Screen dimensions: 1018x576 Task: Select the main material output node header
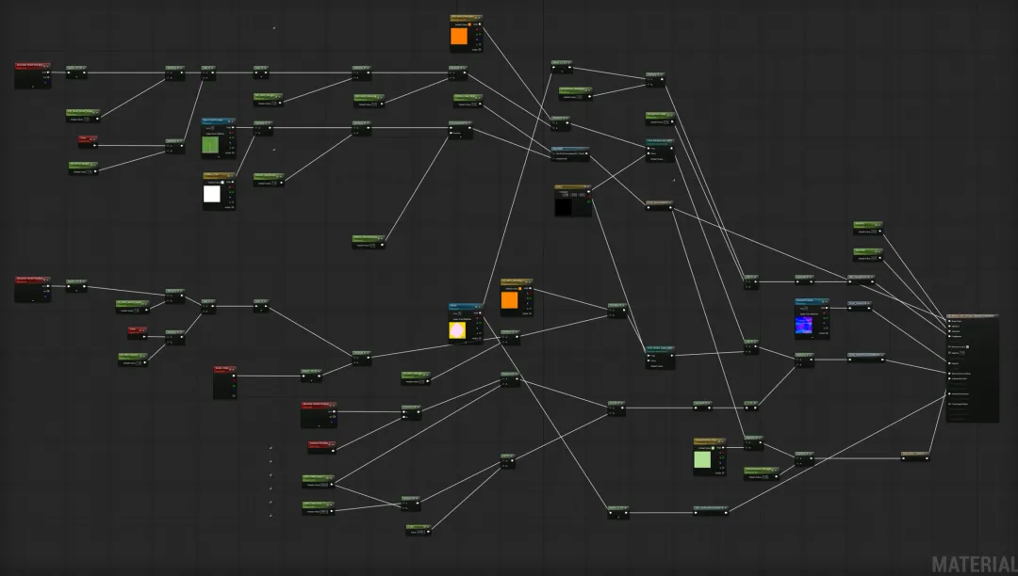[x=973, y=316]
